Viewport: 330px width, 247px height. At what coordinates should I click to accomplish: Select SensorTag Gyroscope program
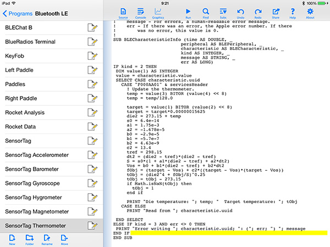tap(52, 183)
